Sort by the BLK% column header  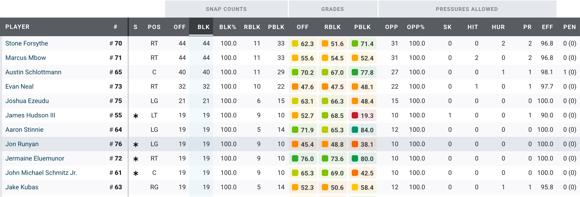click(228, 27)
